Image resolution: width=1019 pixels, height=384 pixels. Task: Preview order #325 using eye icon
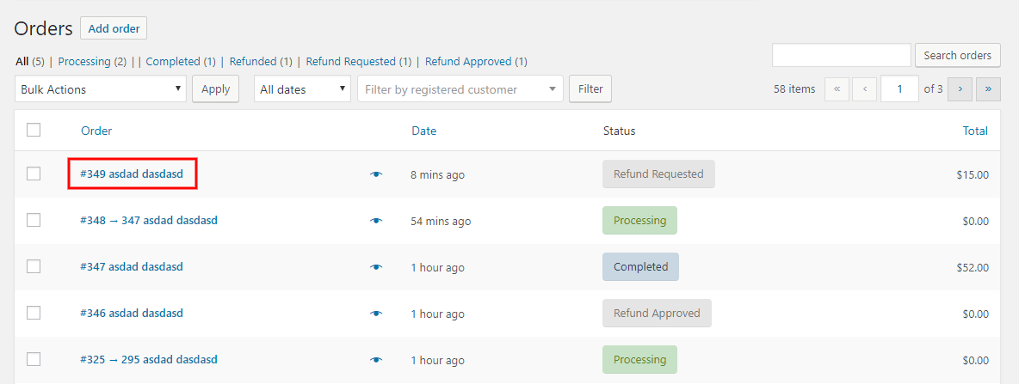(x=376, y=360)
